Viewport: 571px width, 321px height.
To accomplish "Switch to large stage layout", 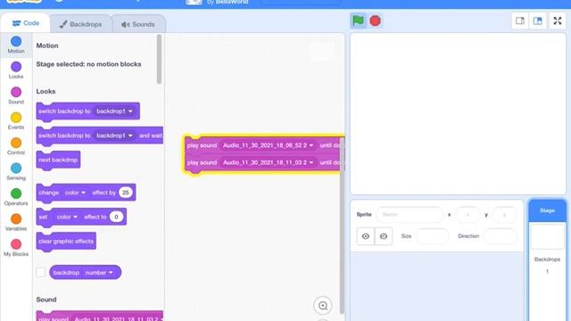I will 538,21.
